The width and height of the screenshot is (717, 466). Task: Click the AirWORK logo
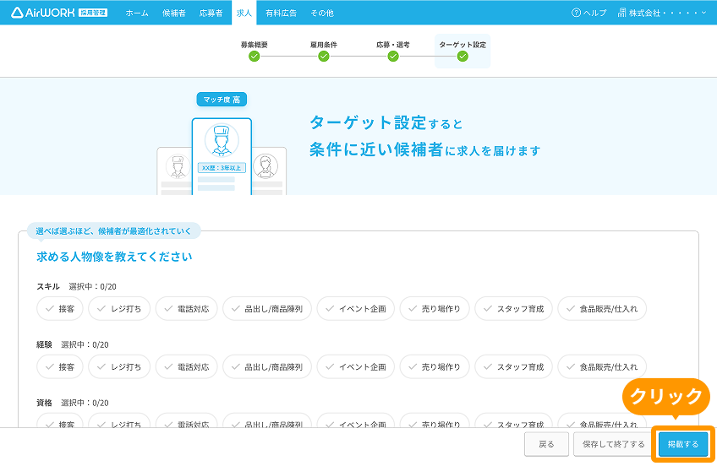coord(59,13)
